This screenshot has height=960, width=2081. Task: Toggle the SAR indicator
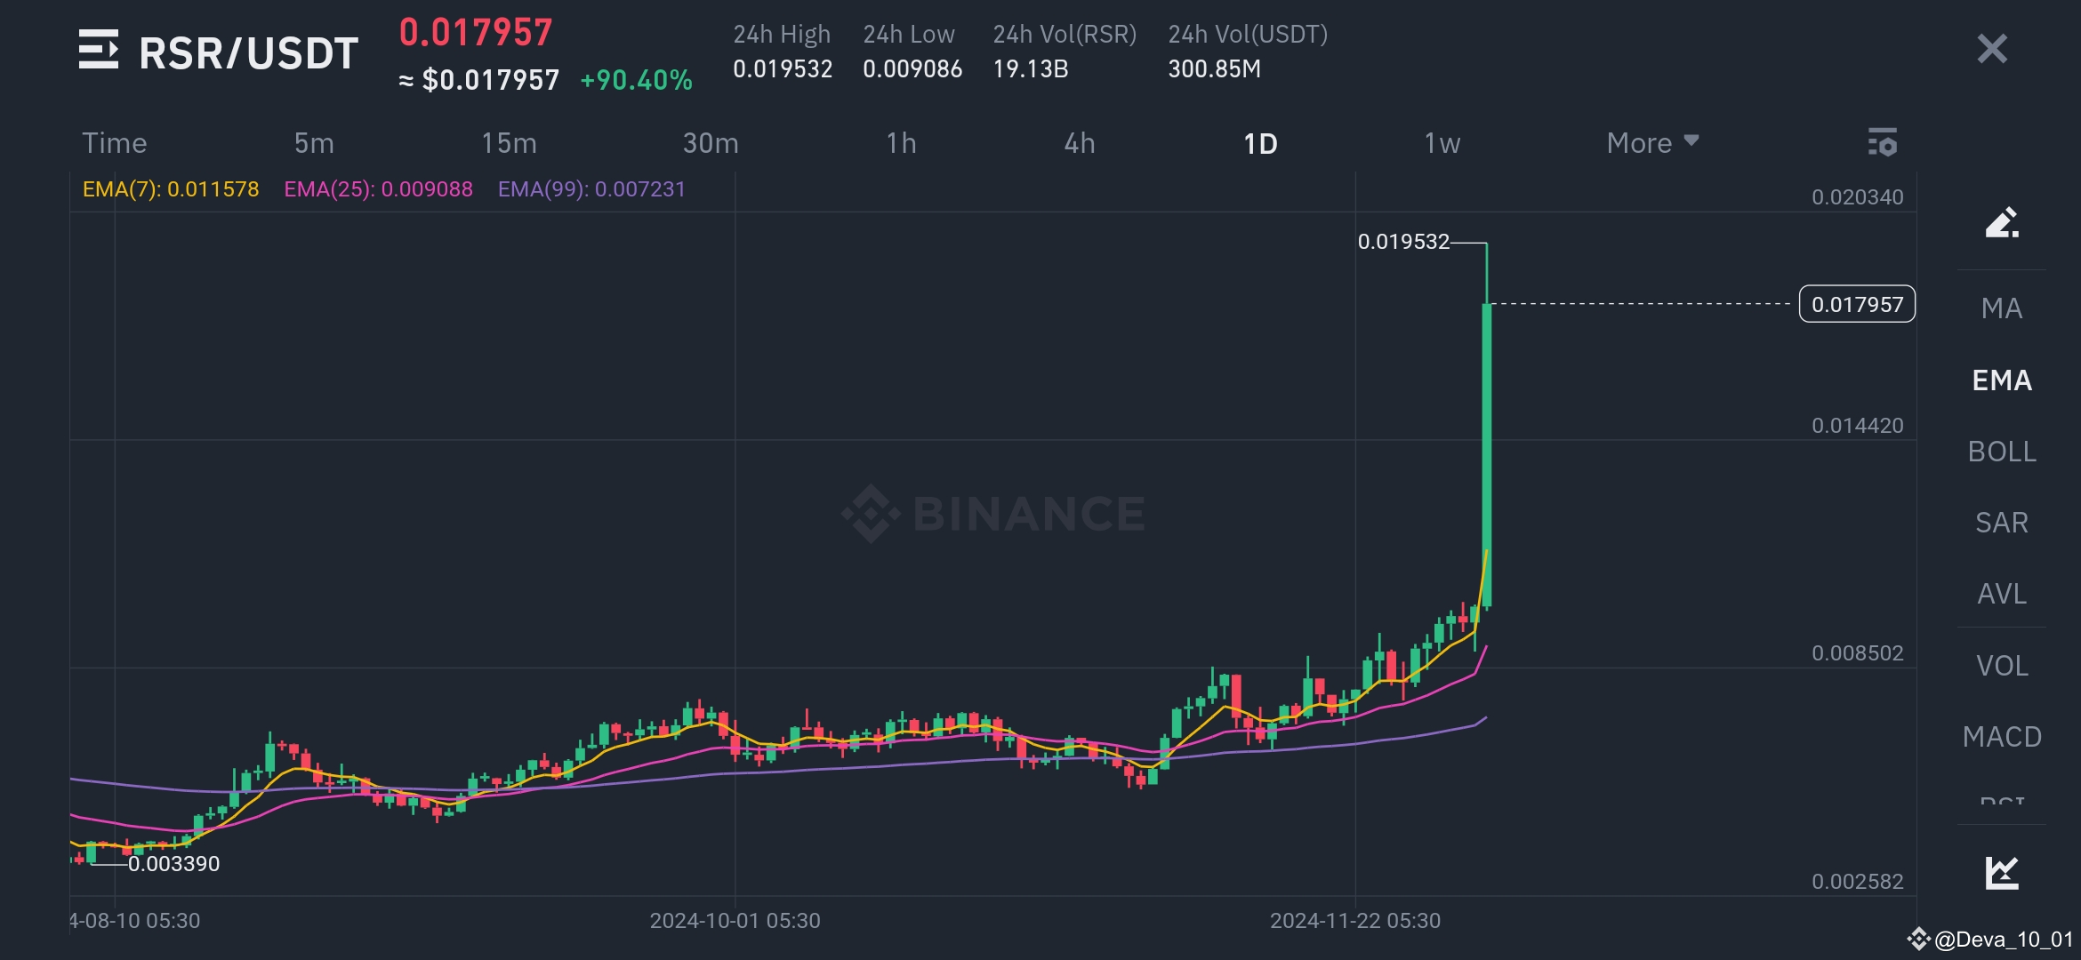pyautogui.click(x=2002, y=523)
